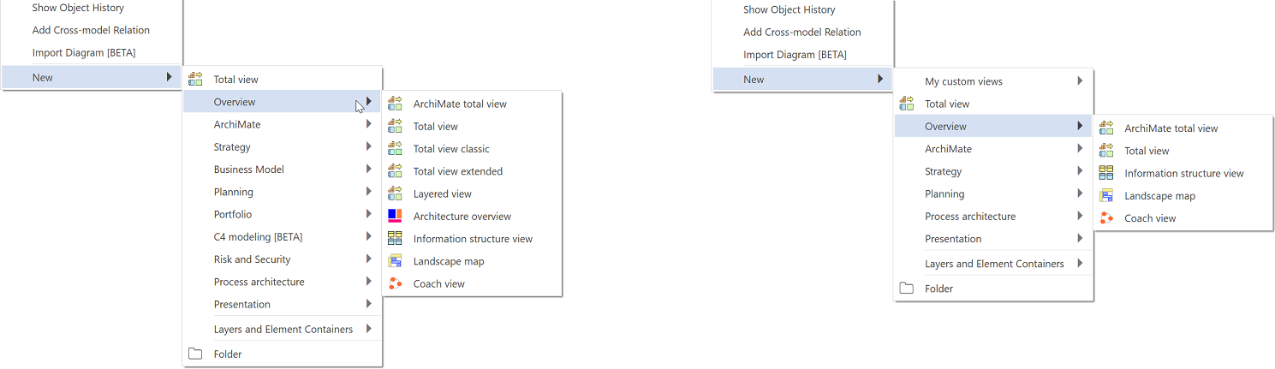Choose the Architecture overview menu label

coord(462,217)
